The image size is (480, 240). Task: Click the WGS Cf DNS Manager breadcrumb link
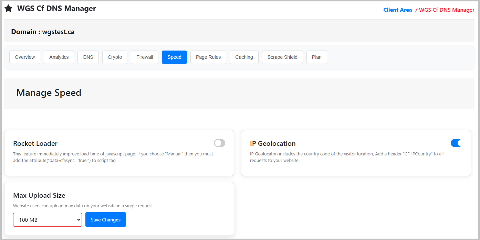(447, 10)
